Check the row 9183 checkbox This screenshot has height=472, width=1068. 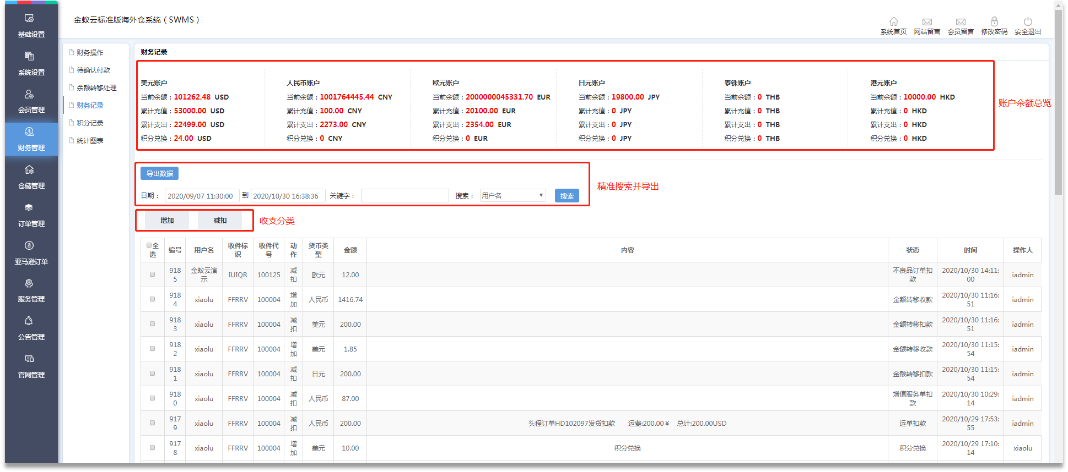tap(152, 323)
